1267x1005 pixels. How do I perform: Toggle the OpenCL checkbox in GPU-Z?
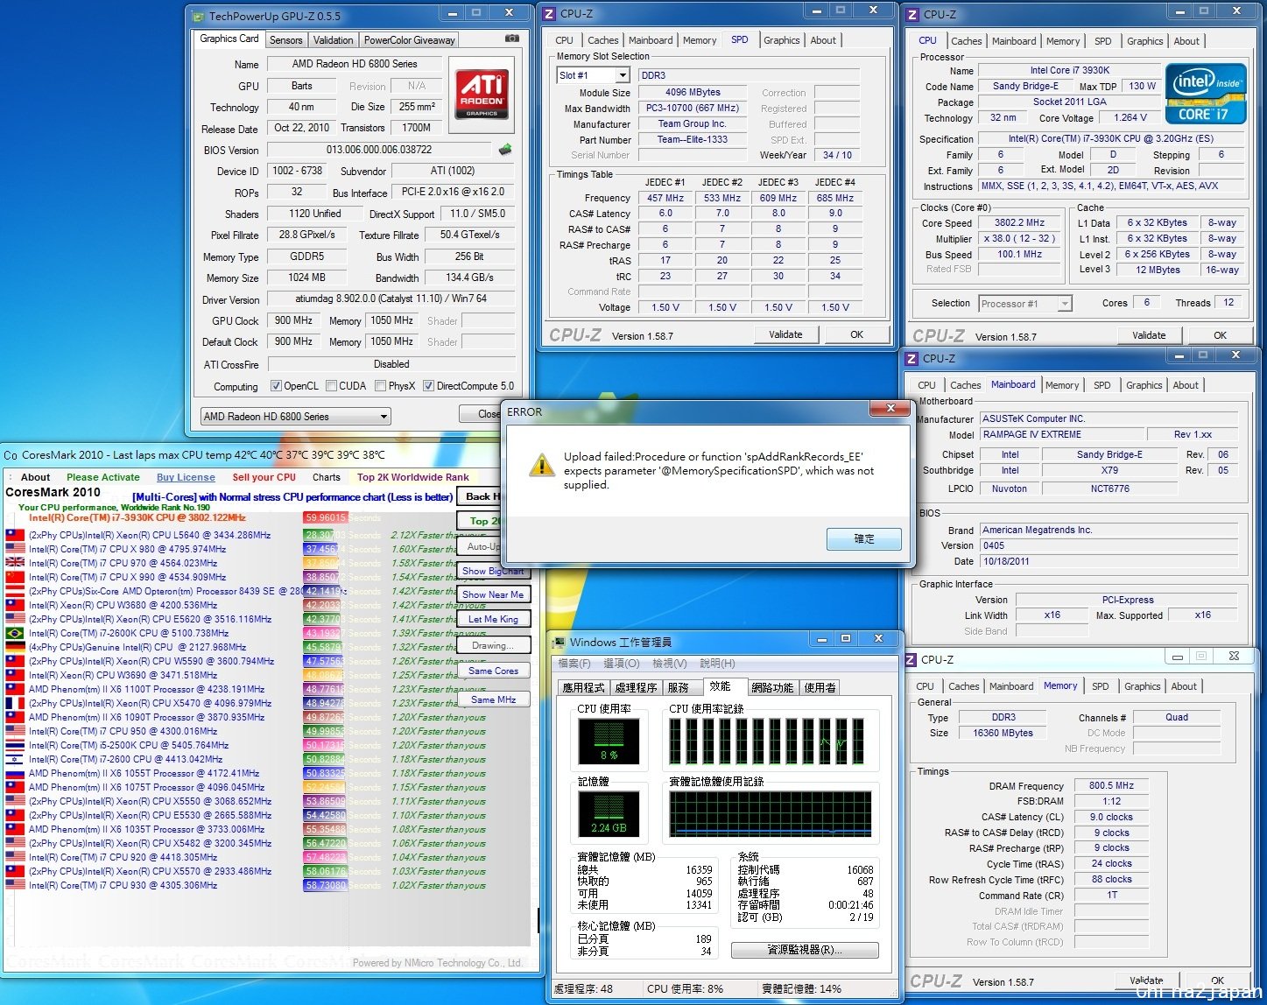click(x=276, y=386)
